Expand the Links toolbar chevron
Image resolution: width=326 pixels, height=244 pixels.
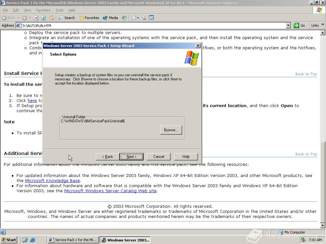click(323, 24)
